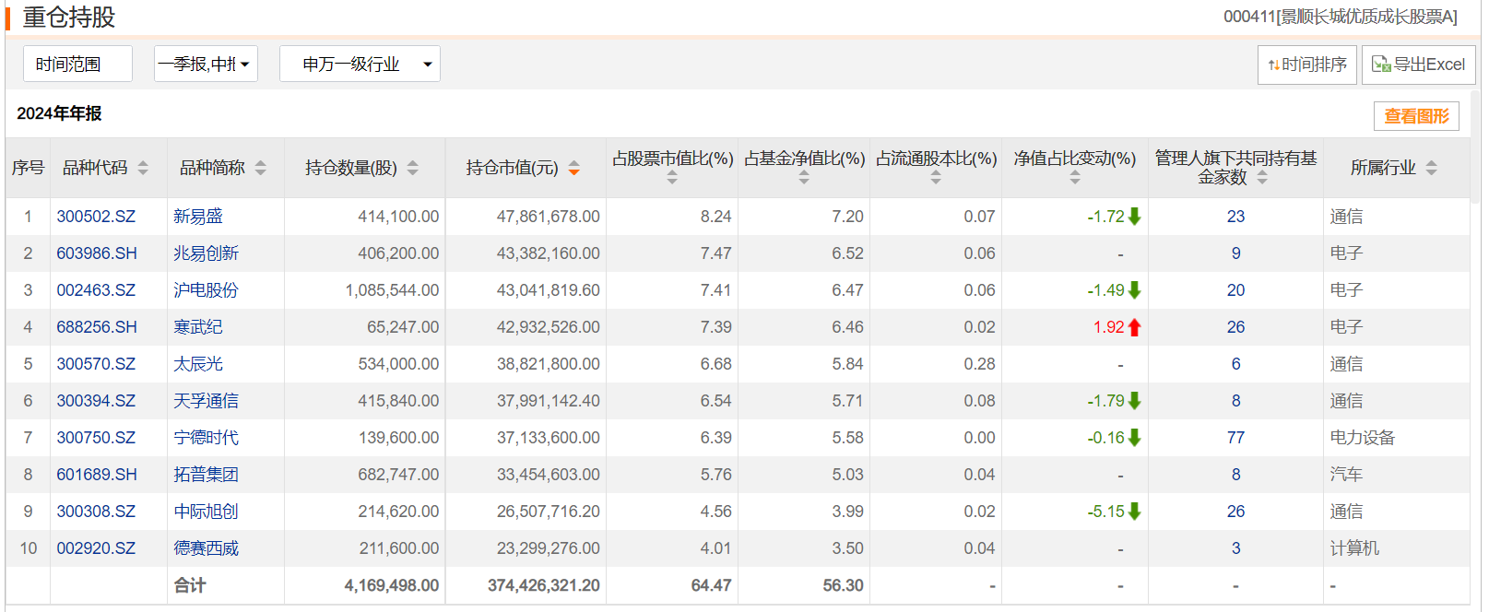Click 新易盛 holding value 47,861,678.00
The image size is (1489, 612).
(549, 217)
